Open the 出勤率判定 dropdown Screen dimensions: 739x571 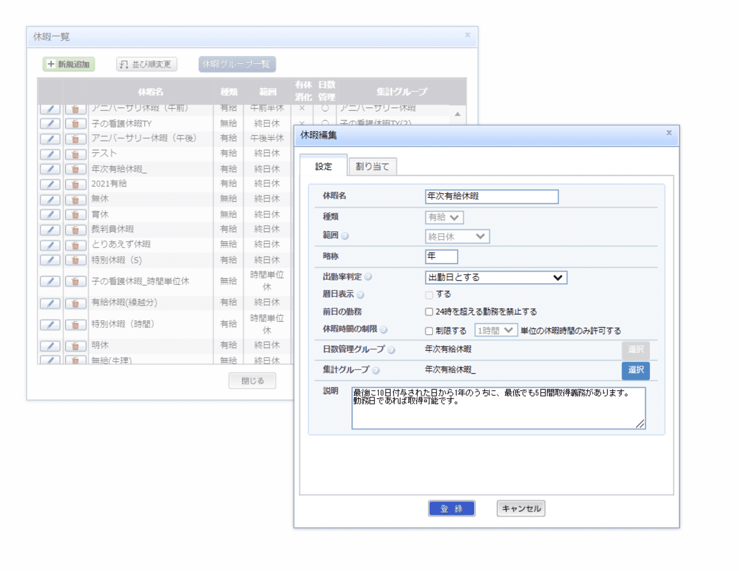pos(495,277)
